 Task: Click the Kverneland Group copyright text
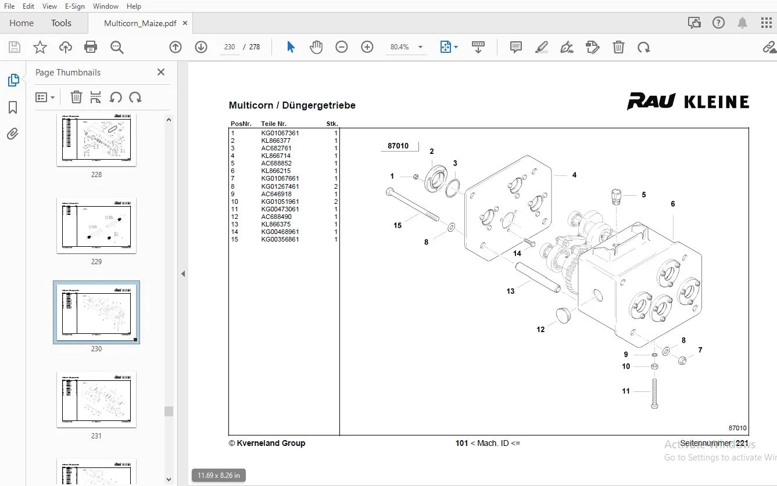point(267,443)
